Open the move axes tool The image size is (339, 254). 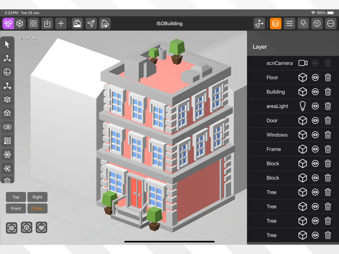pyautogui.click(x=7, y=58)
